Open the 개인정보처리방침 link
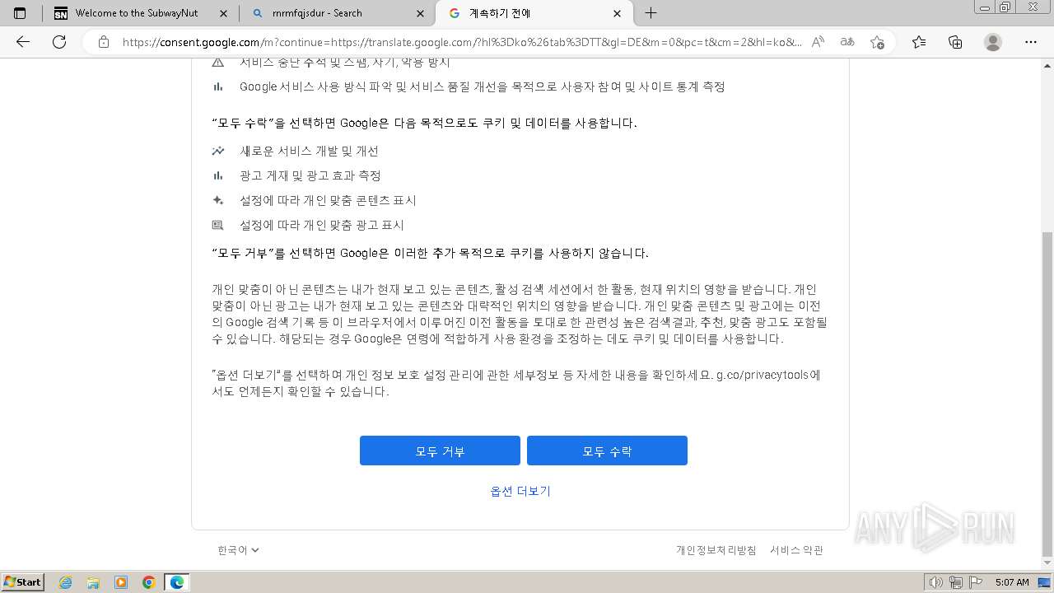 tap(716, 550)
